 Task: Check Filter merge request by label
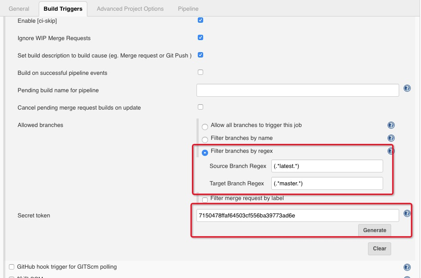tap(205, 200)
